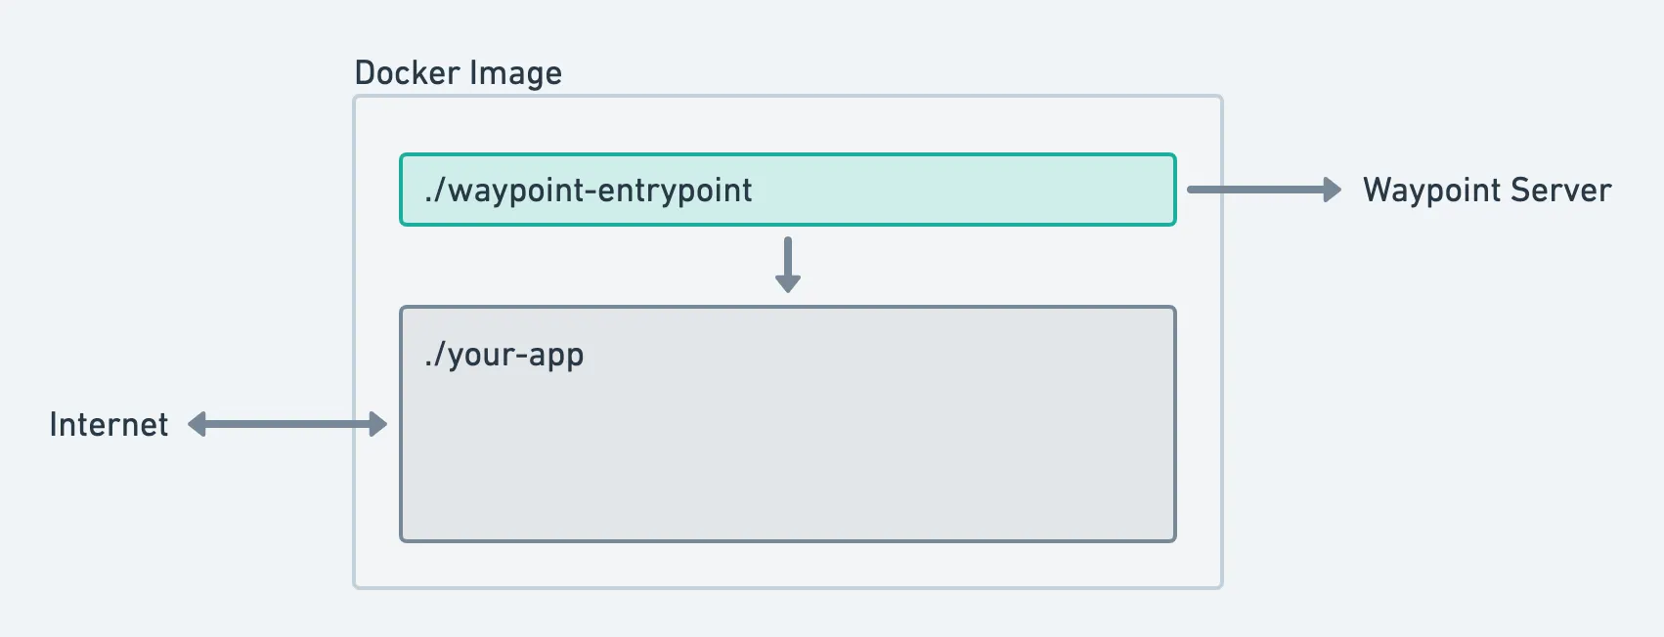Click empty Docker Image container area below your-app
This screenshot has width=1664, height=637.
[787, 565]
